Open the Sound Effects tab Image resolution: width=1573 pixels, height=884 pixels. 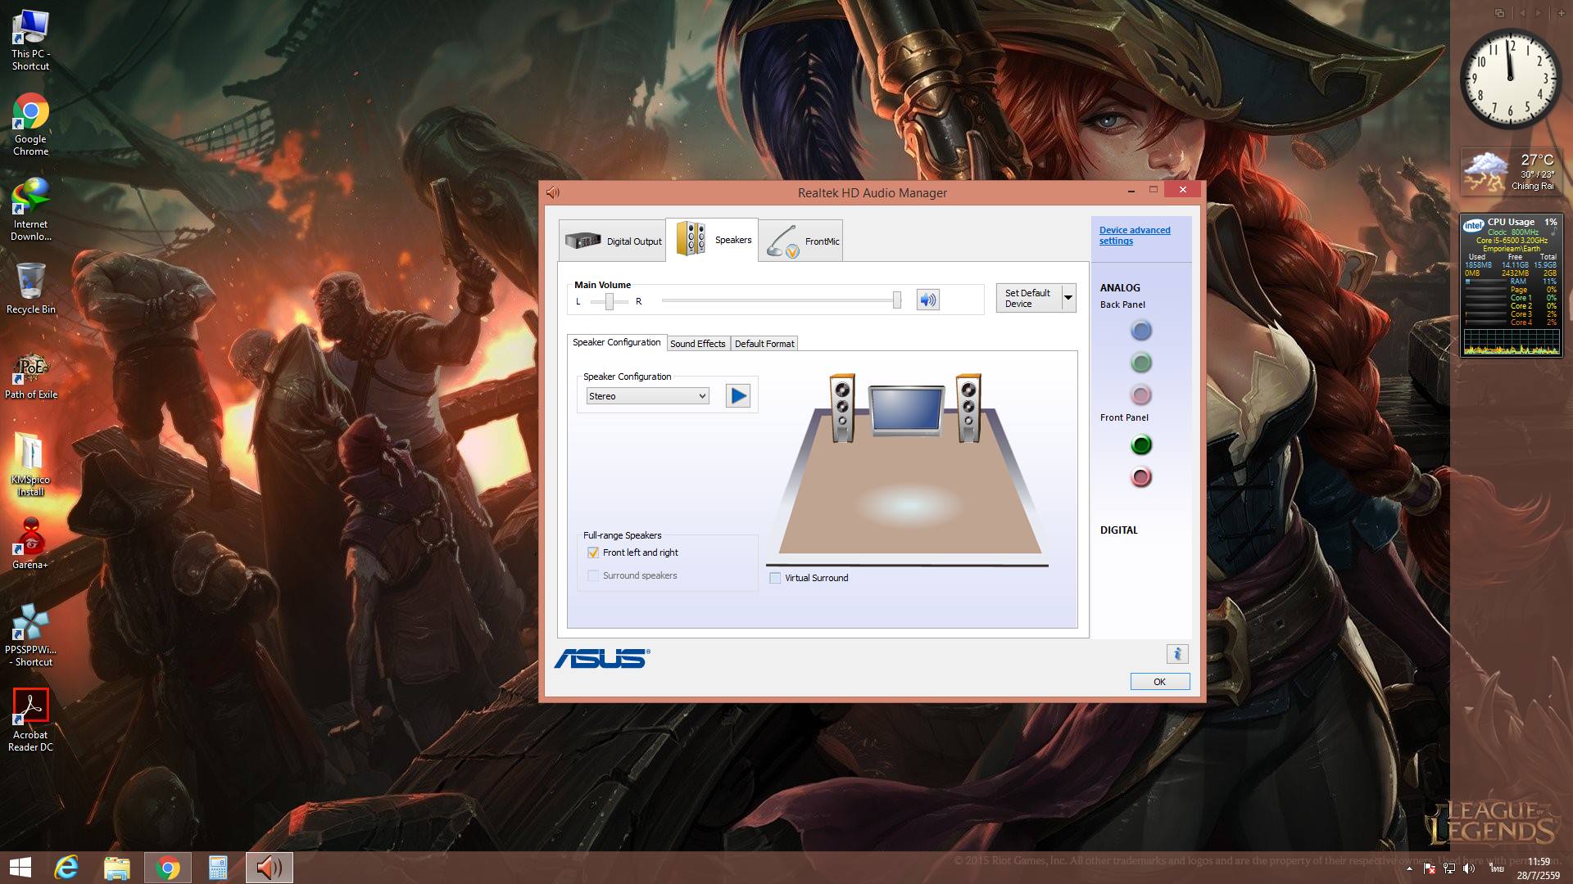click(x=697, y=344)
